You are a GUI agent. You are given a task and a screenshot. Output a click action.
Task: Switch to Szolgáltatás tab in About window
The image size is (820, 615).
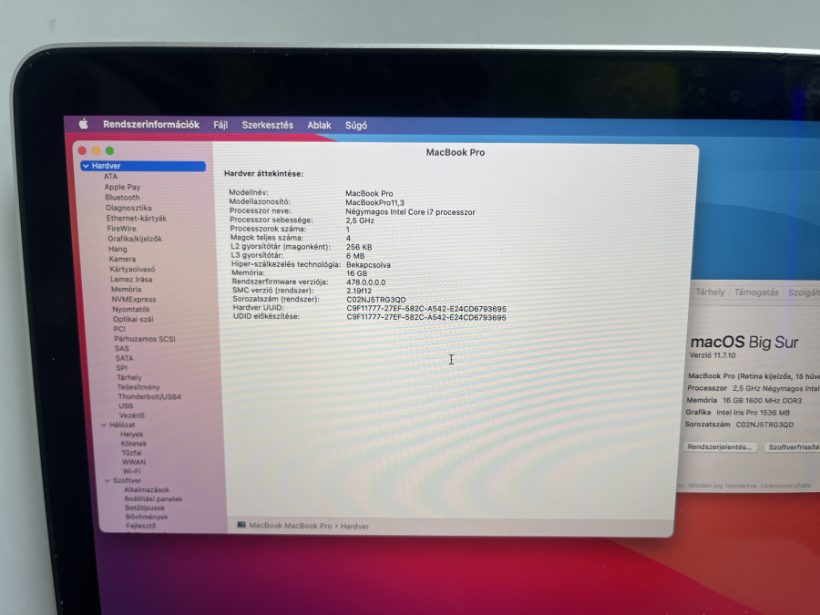(x=804, y=292)
